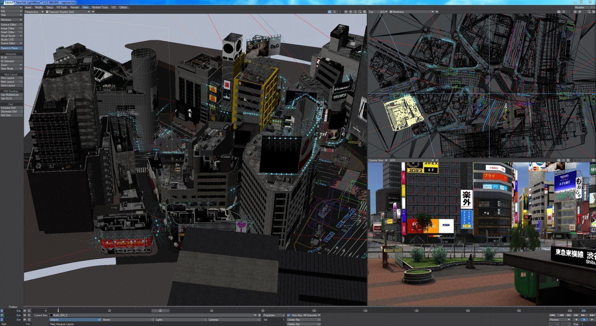Click Step value field
The height and width of the screenshot is (326, 596).
(x=588, y=324)
